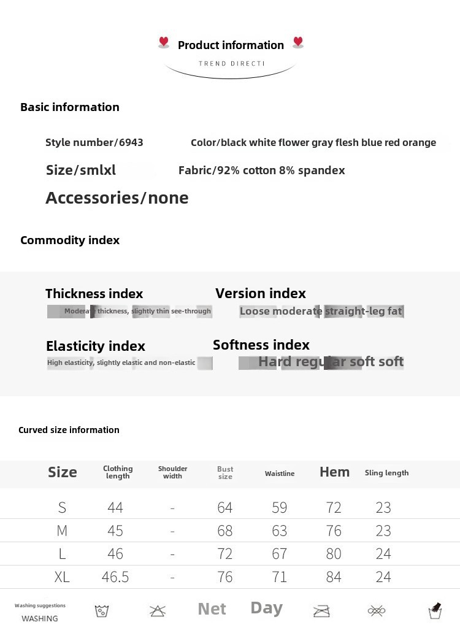The image size is (460, 633).
Task: Click the Size column header
Action: pyautogui.click(x=63, y=472)
